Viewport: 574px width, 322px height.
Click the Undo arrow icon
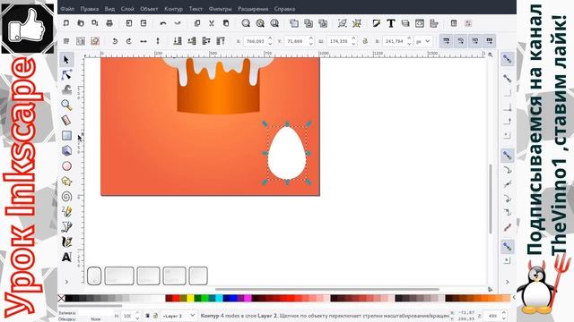point(163,23)
